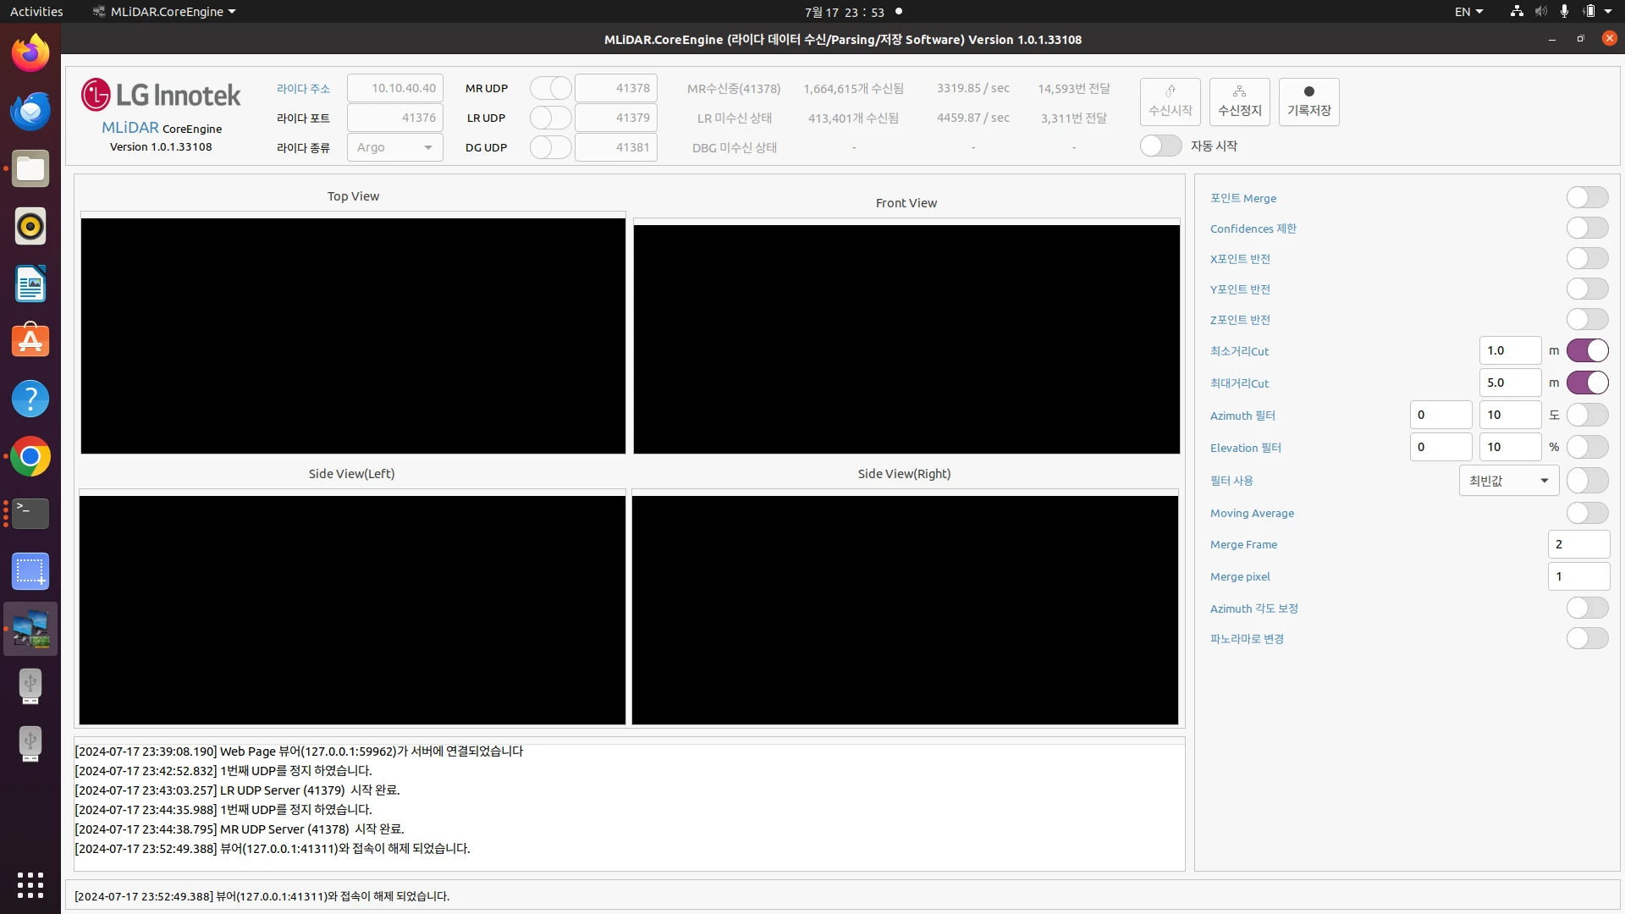The height and width of the screenshot is (914, 1625).
Task: Toggle Azimuth 각도 보정 switch
Action: coord(1587,608)
